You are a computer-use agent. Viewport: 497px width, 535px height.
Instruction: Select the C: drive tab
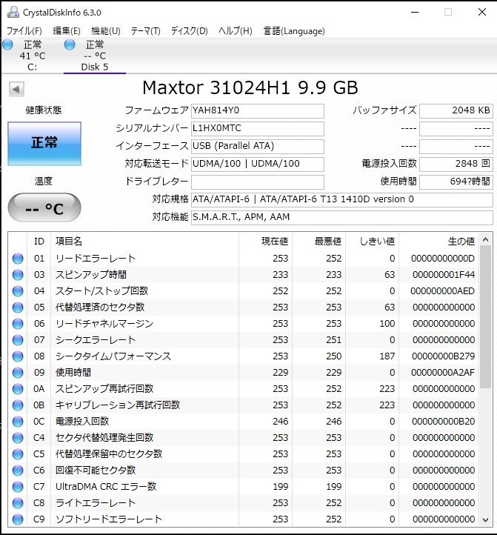tap(32, 67)
